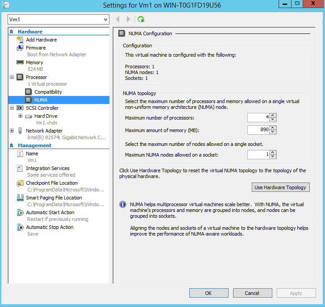This screenshot has height=307, width=325.
Task: Click the maximum memory value field
Action: tap(258, 130)
